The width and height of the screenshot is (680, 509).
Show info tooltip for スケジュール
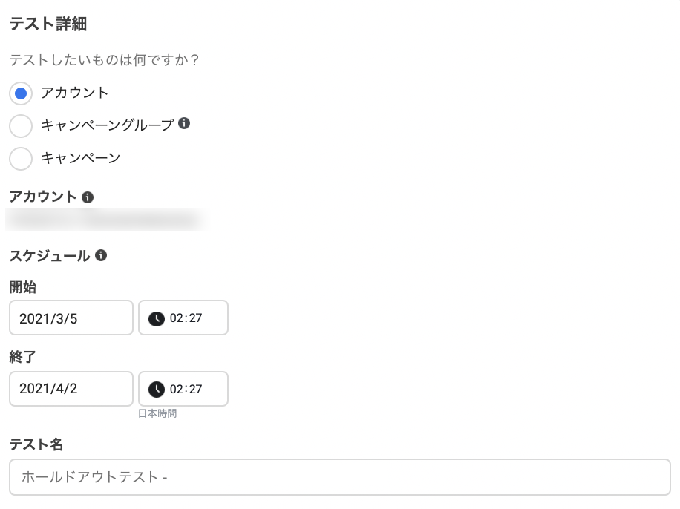point(101,256)
